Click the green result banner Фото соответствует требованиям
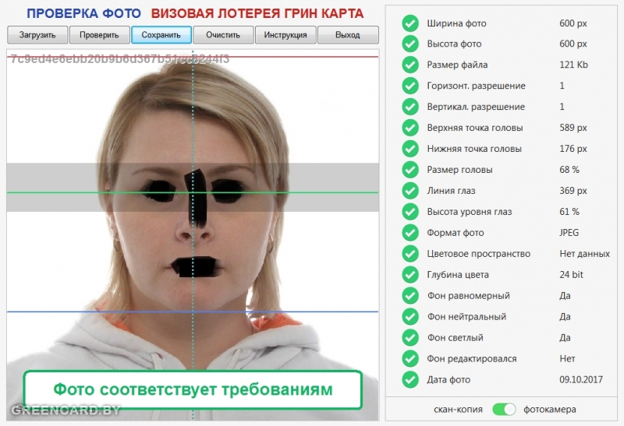Screen dimensions: 624x426 pyautogui.click(x=193, y=389)
